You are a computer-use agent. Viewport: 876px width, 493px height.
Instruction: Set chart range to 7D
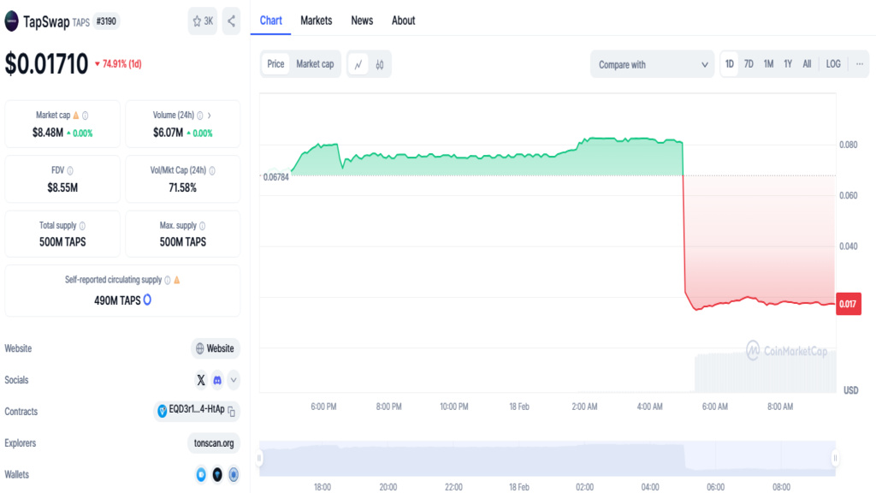tap(749, 64)
